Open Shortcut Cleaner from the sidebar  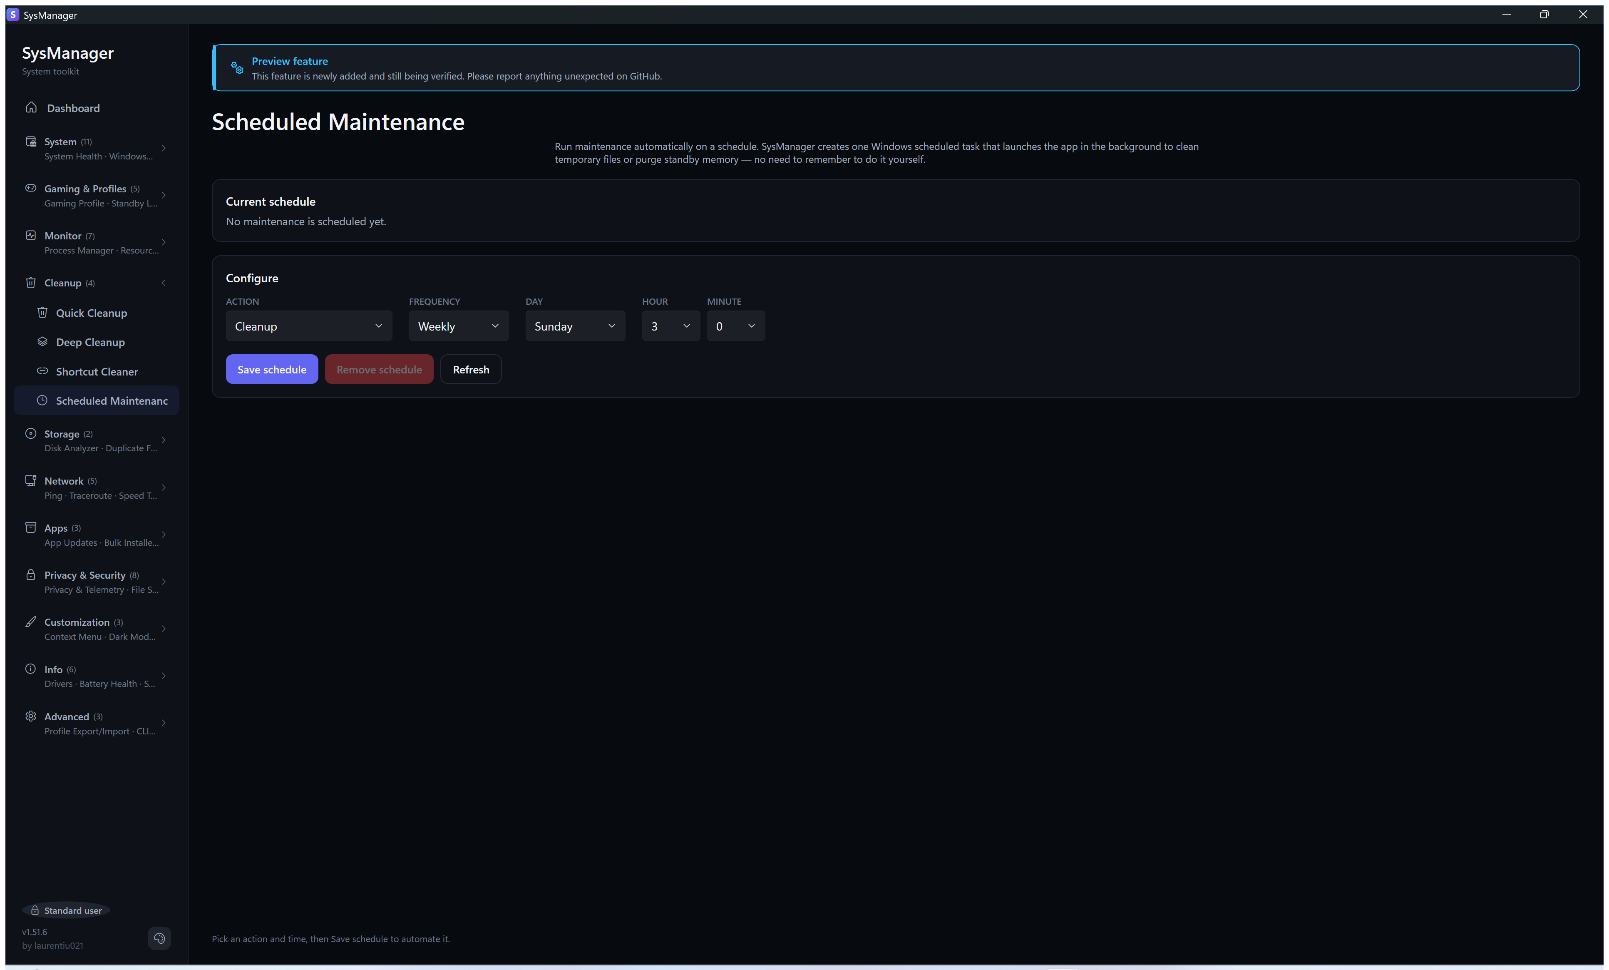click(x=97, y=372)
